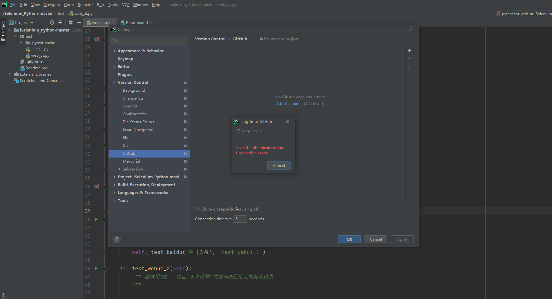Click the collapse all icon in Project panel
Viewport: 552px width, 299px height.
click(x=60, y=22)
